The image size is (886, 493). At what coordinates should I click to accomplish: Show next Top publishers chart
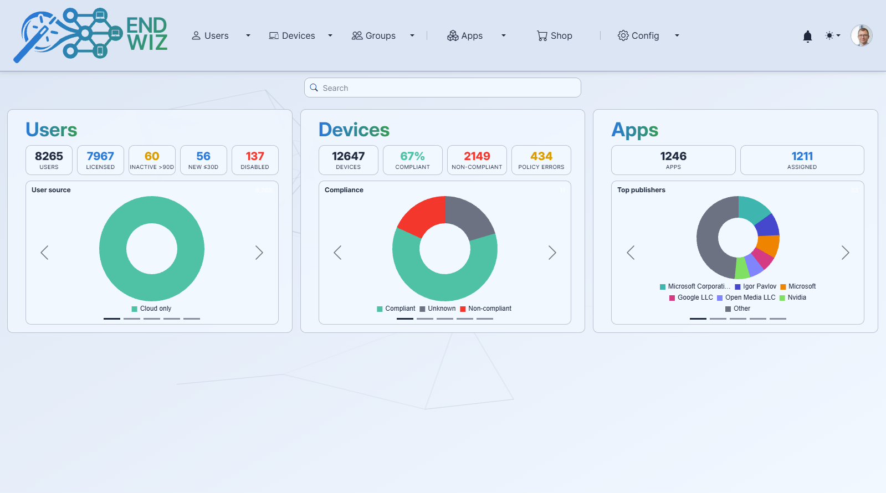[x=845, y=253]
